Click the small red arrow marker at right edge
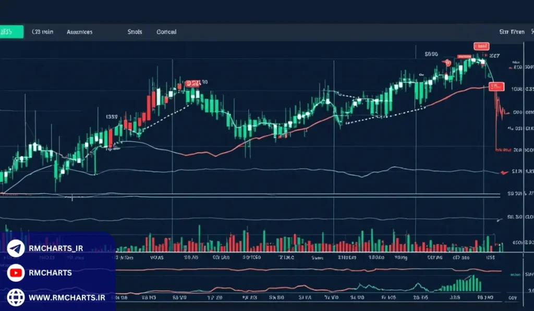Screen dimensions: 534x311 click(503, 172)
